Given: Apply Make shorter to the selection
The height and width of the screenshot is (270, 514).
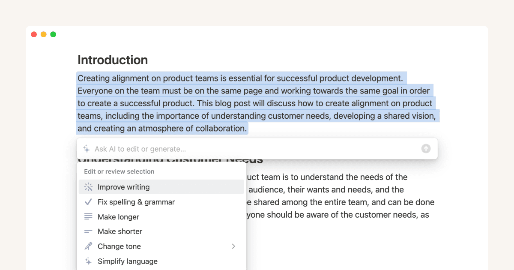Looking at the screenshot, I should coord(120,231).
